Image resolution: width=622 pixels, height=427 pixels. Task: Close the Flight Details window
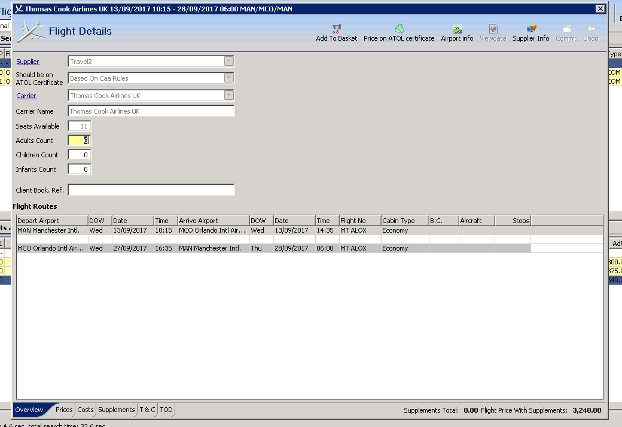pos(600,9)
